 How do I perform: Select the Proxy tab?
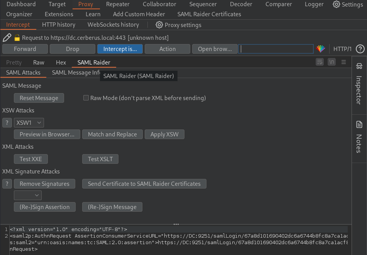(86, 4)
